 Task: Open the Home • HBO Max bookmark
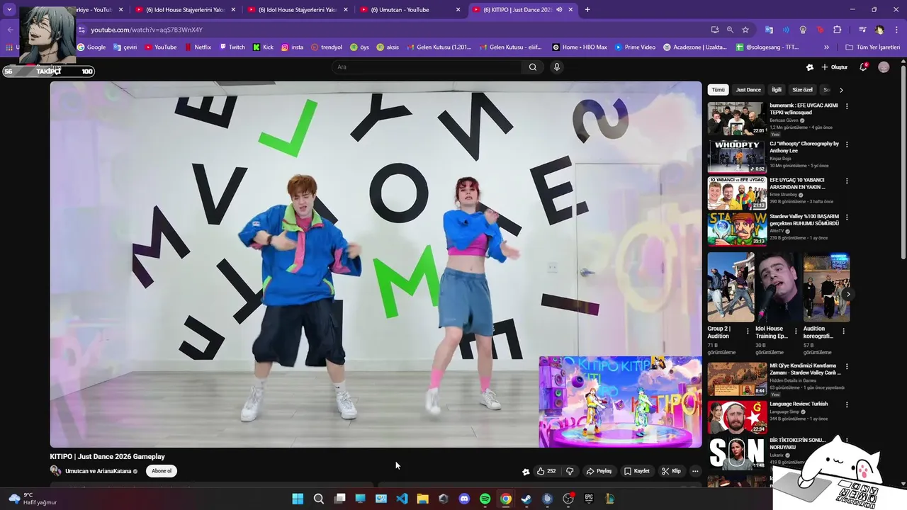[580, 47]
